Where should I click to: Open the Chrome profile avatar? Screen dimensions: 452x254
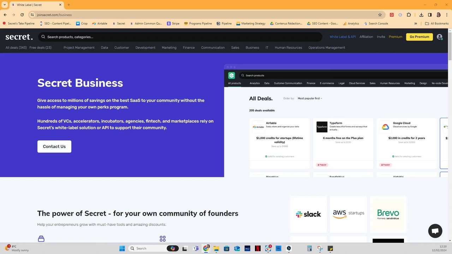click(x=438, y=15)
